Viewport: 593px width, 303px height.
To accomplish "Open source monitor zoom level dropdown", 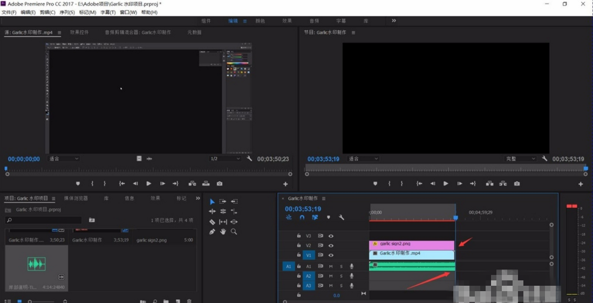I will 64,159.
